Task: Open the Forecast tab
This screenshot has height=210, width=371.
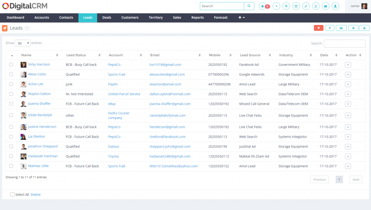Action: (x=221, y=17)
